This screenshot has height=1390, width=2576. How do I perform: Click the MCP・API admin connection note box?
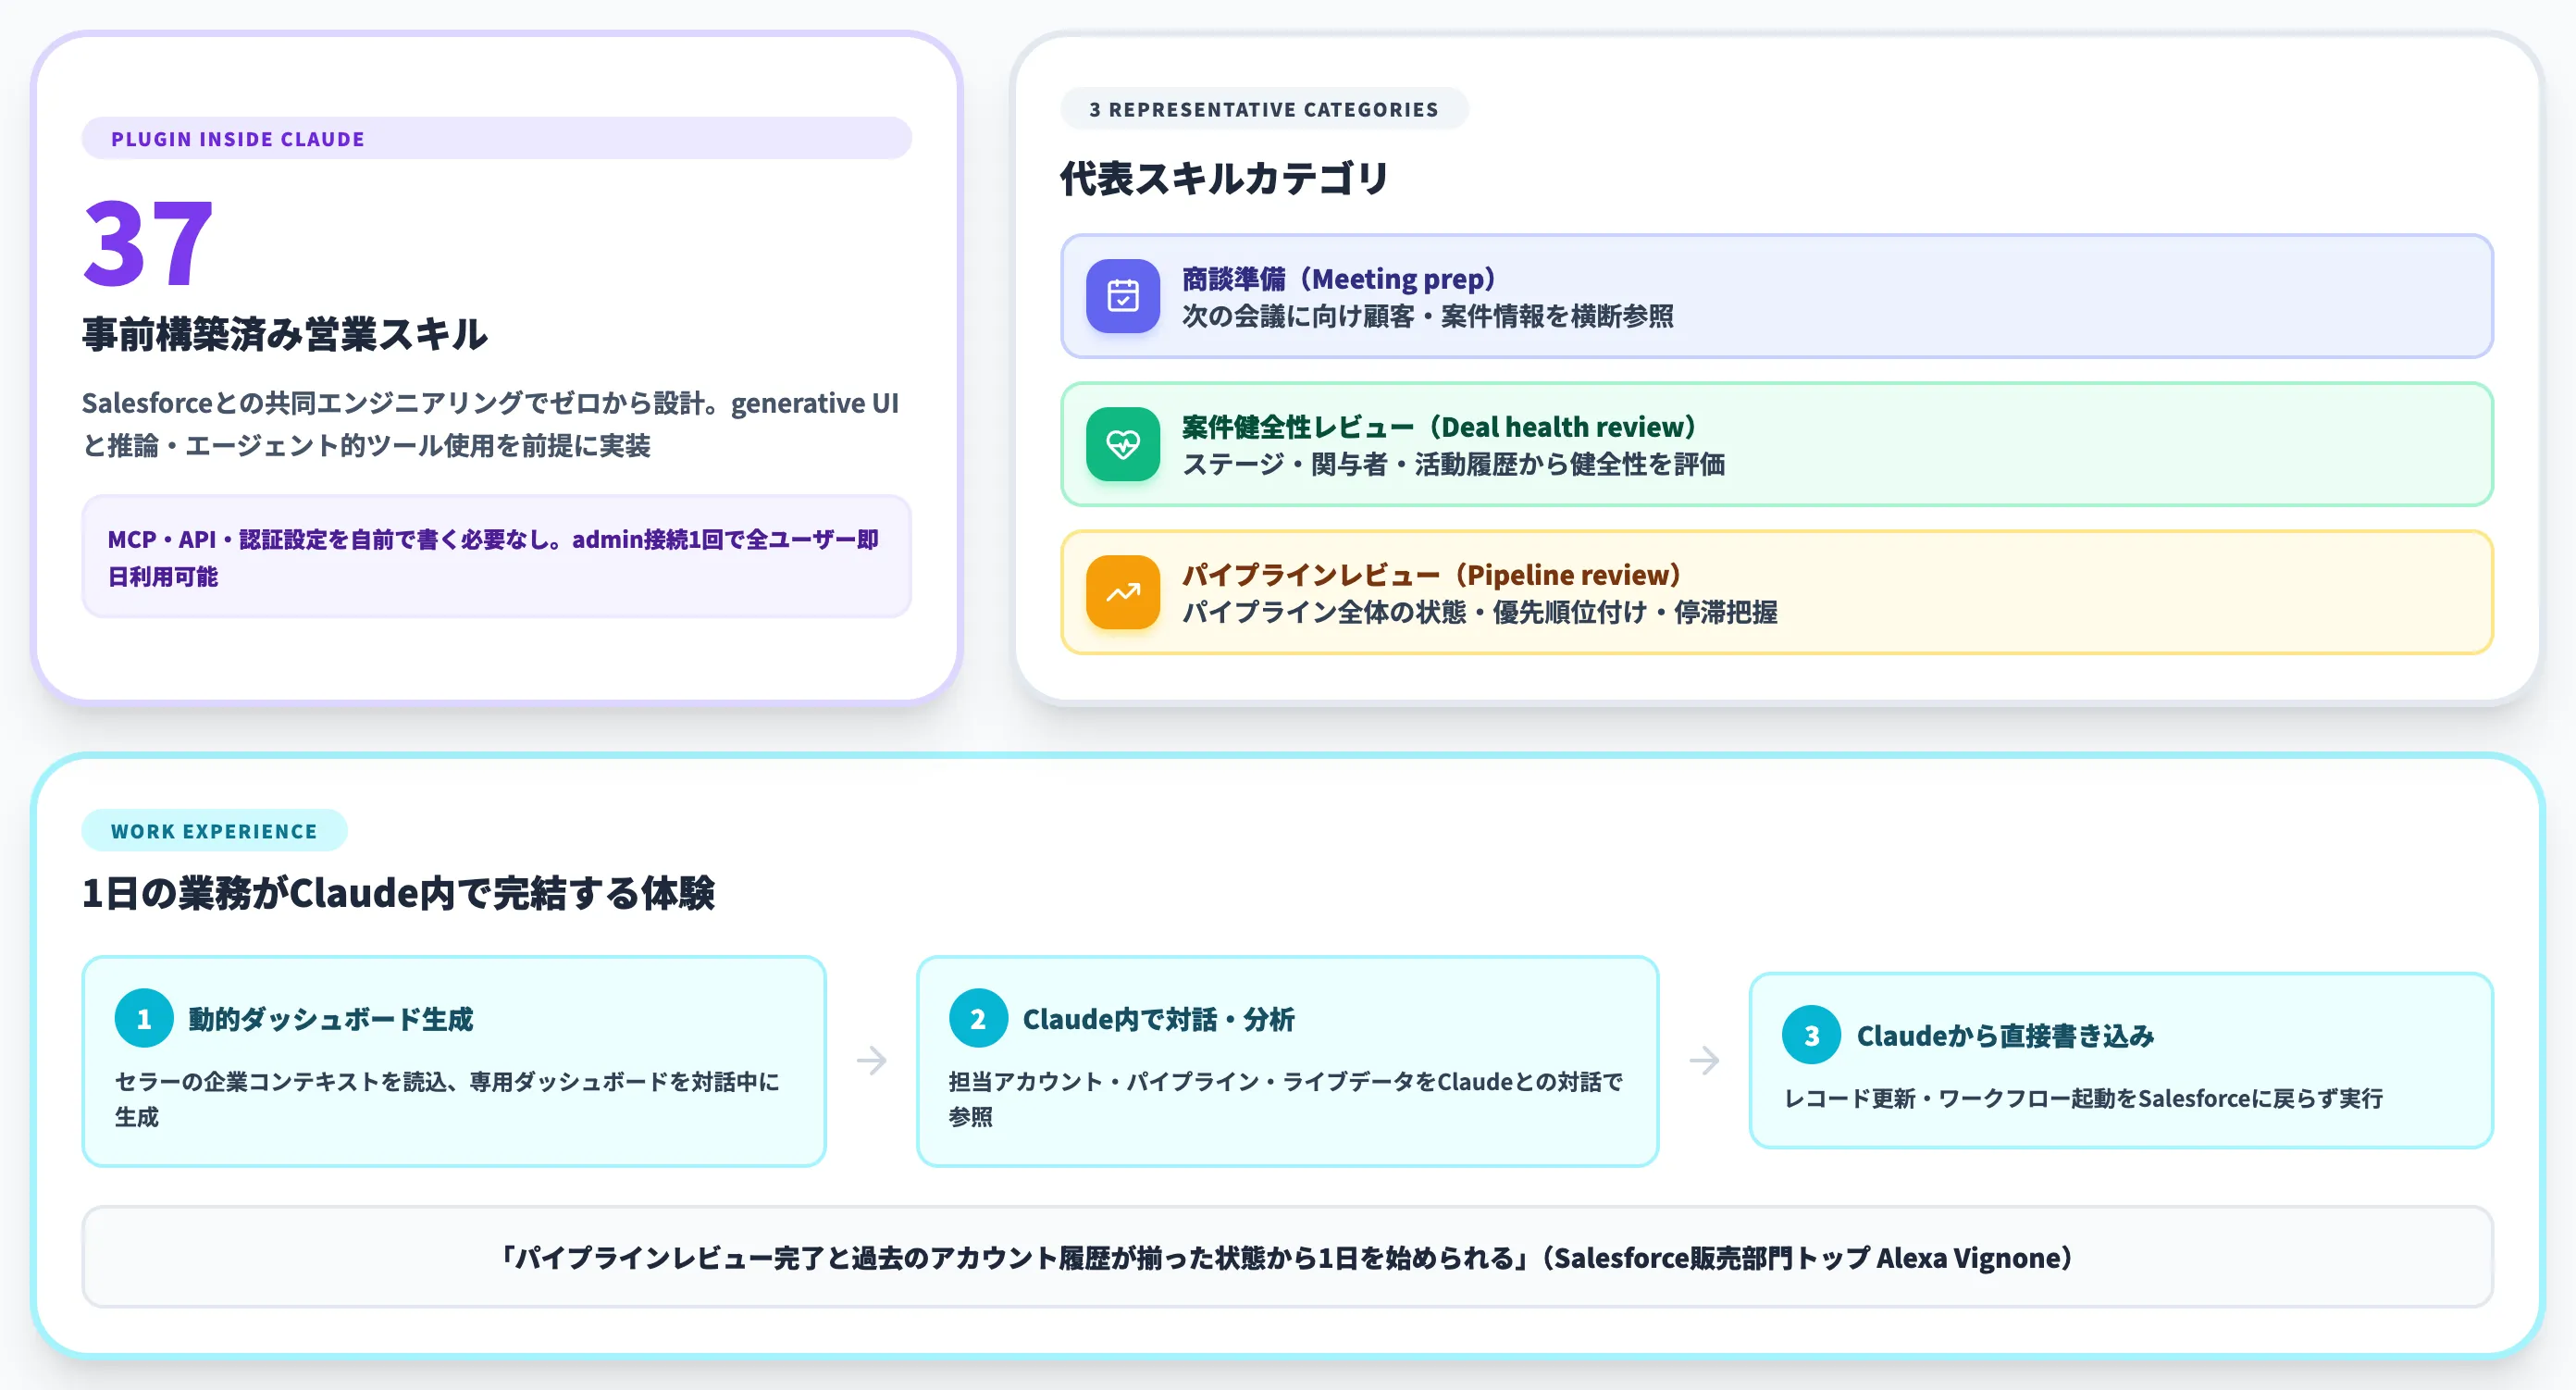[x=496, y=557]
